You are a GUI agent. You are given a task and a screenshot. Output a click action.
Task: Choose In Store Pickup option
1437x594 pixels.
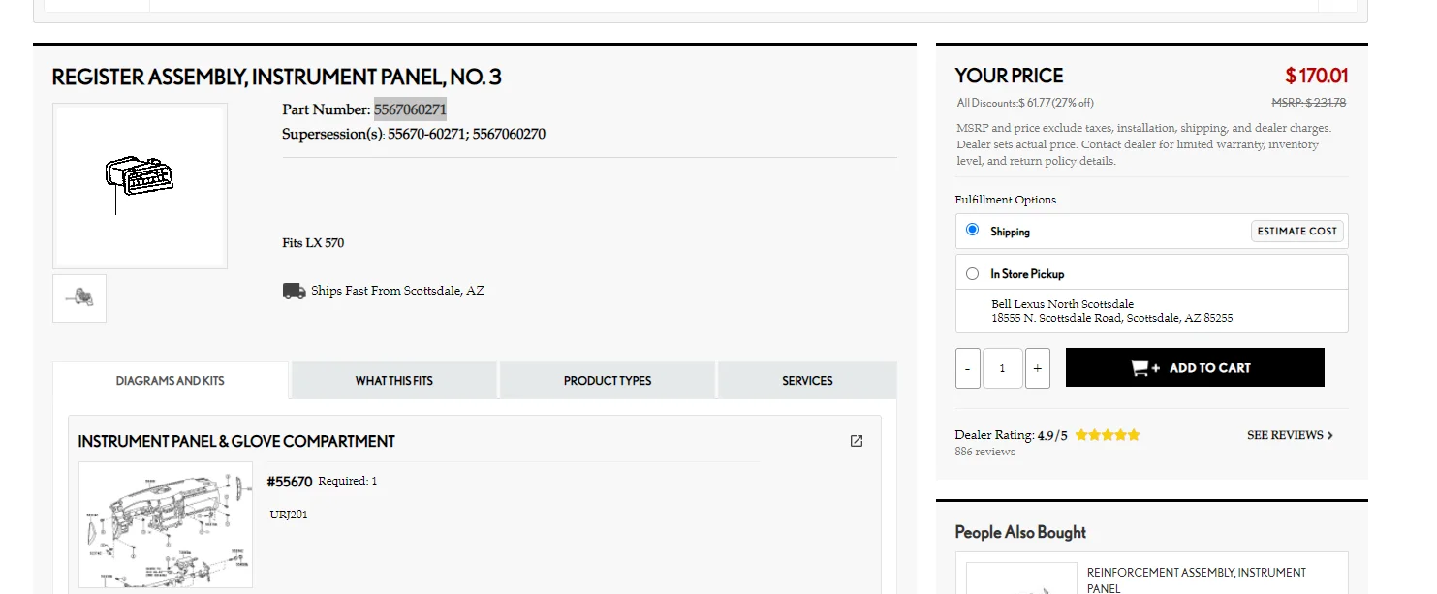973,273
